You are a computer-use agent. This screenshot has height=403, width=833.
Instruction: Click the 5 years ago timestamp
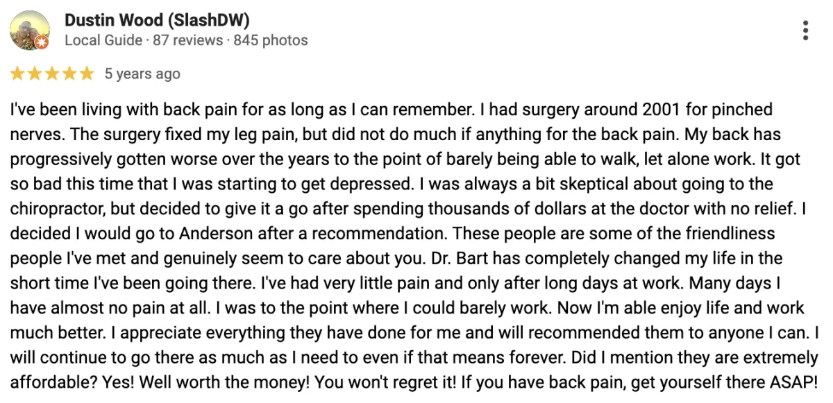[142, 74]
